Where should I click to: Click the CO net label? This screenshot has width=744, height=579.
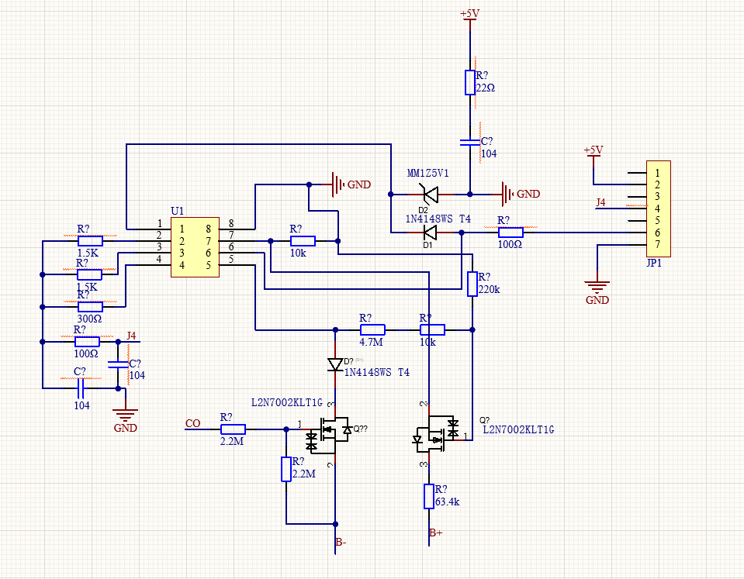coord(193,423)
